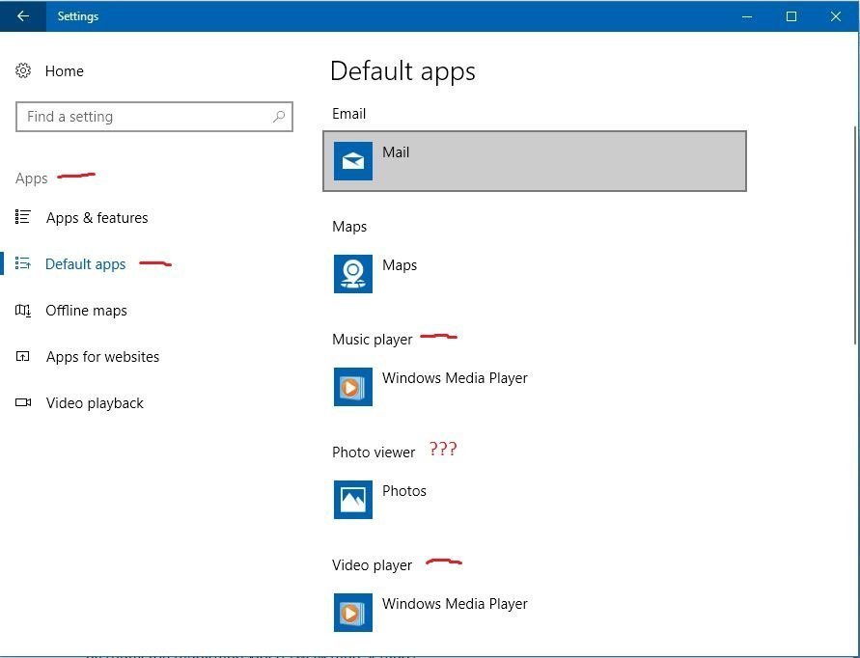The width and height of the screenshot is (860, 658).
Task: Click Windows Media Player icon under Music player
Action: (353, 387)
